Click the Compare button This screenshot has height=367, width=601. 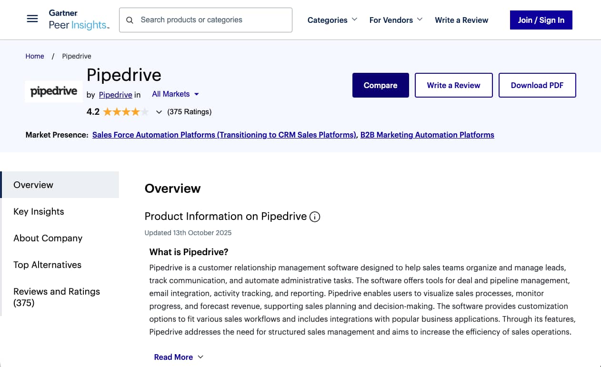coord(381,85)
